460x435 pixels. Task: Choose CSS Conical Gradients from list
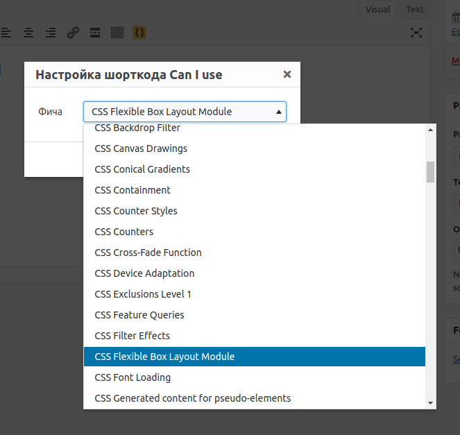click(142, 169)
